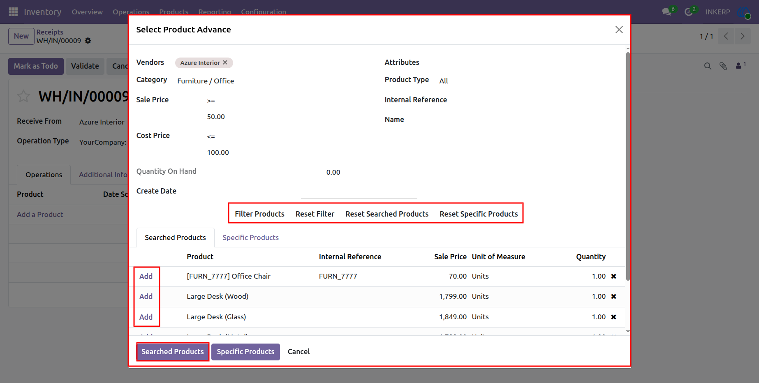Click the New record button
The width and height of the screenshot is (759, 383).
(21, 36)
